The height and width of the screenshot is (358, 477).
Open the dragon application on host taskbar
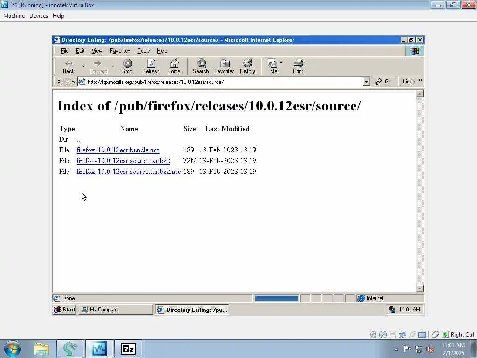[70, 349]
